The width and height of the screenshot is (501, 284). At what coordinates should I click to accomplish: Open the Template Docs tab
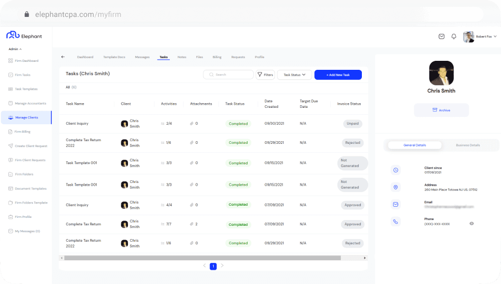point(114,57)
